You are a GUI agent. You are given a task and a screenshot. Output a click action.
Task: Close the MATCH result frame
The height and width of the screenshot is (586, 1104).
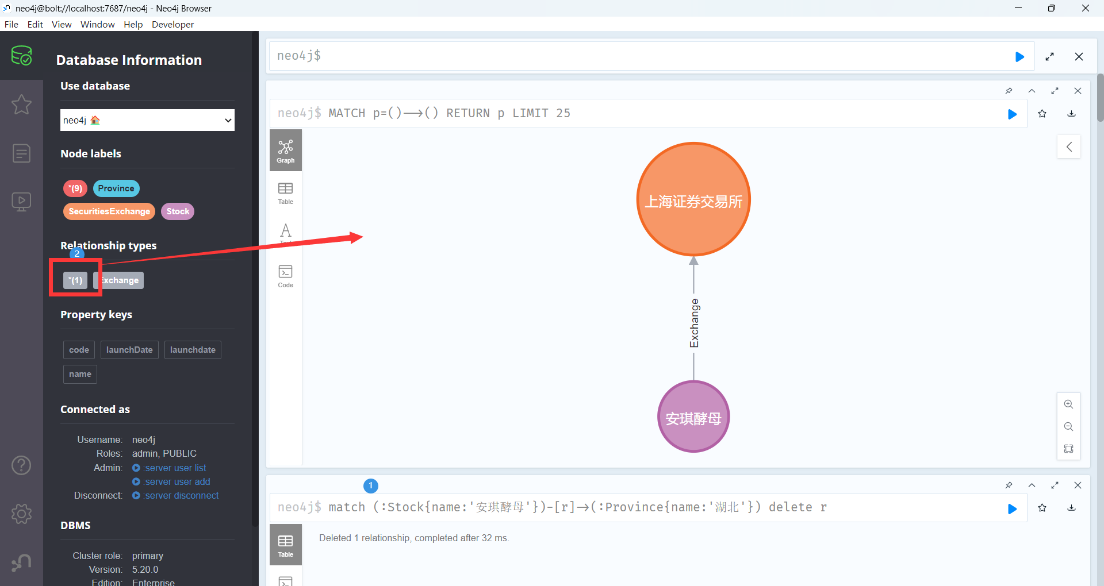tap(1078, 91)
